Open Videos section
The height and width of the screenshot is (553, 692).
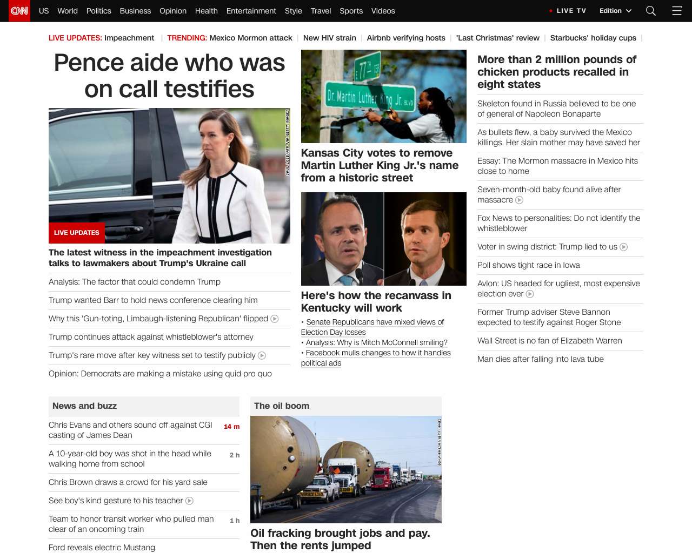tap(383, 11)
